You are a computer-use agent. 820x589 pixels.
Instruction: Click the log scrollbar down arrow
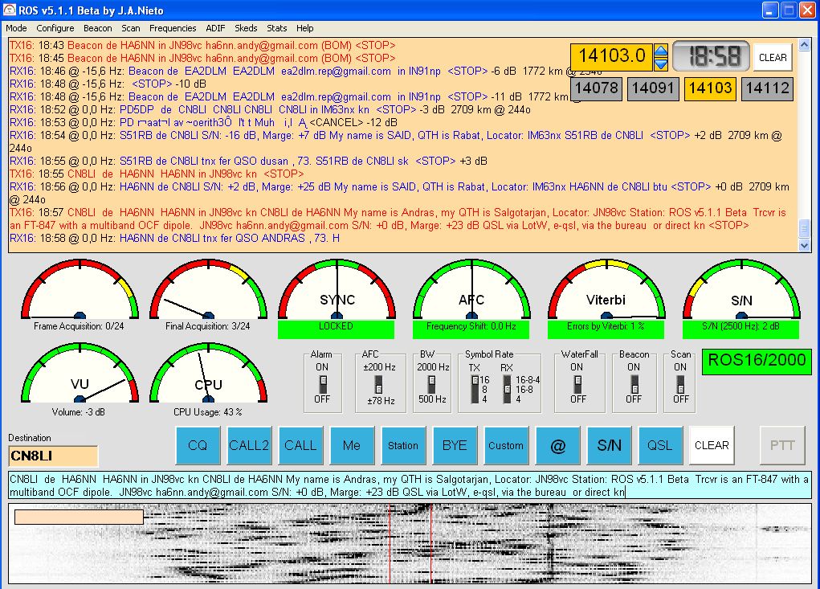804,245
